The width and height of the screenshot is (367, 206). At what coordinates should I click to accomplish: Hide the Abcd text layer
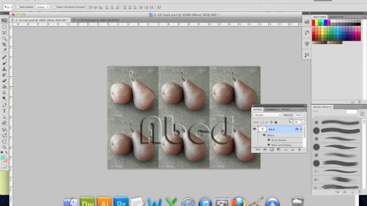pos(255,129)
